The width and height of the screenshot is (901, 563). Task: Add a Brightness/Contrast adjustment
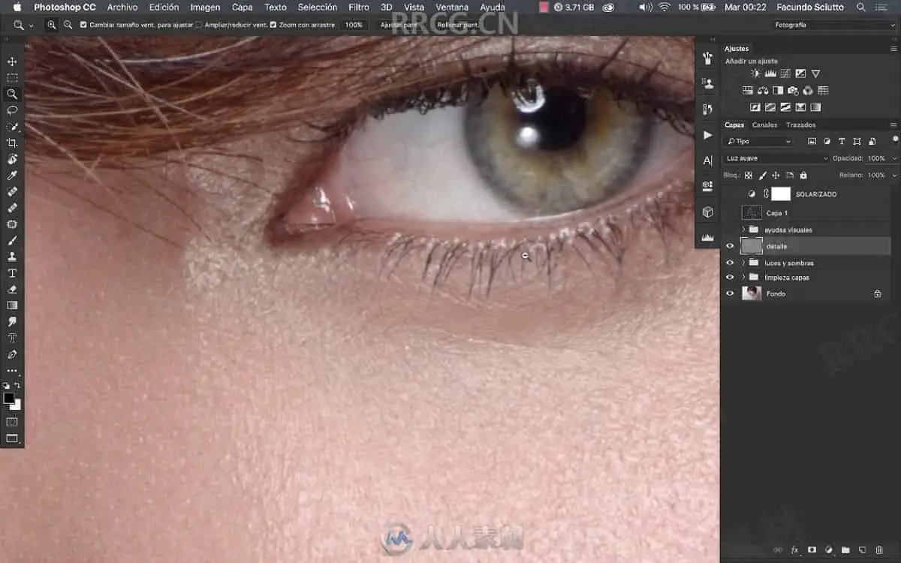point(755,74)
